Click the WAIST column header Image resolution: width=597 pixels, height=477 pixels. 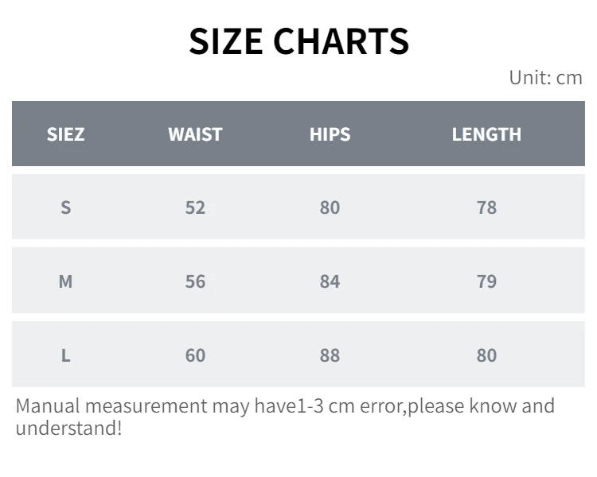tap(195, 134)
